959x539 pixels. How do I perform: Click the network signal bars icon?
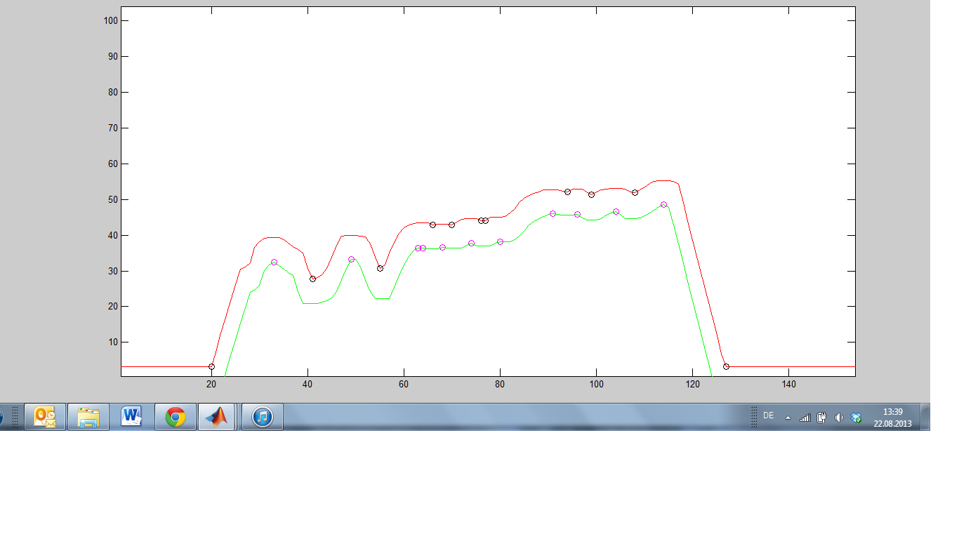[x=805, y=417]
